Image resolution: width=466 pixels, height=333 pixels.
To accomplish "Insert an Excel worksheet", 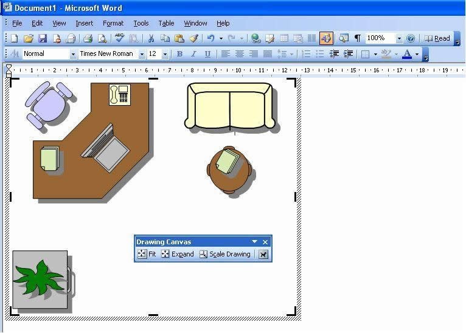I will pyautogui.click(x=297, y=38).
